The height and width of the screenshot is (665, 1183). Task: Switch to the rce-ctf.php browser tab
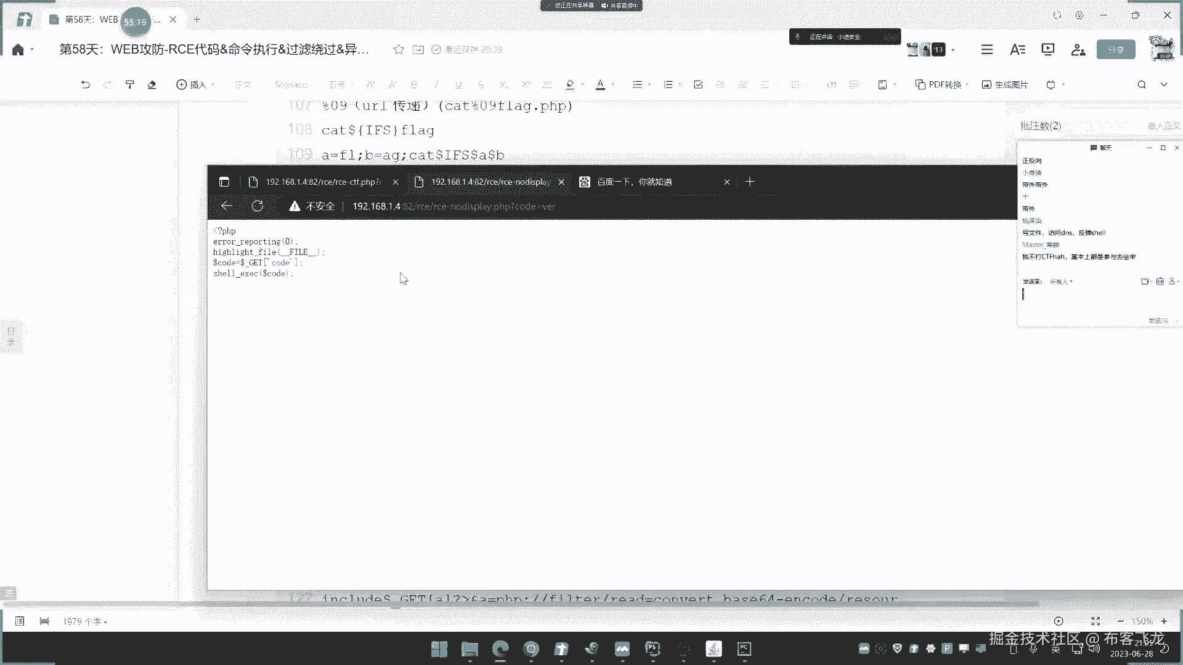[323, 182]
